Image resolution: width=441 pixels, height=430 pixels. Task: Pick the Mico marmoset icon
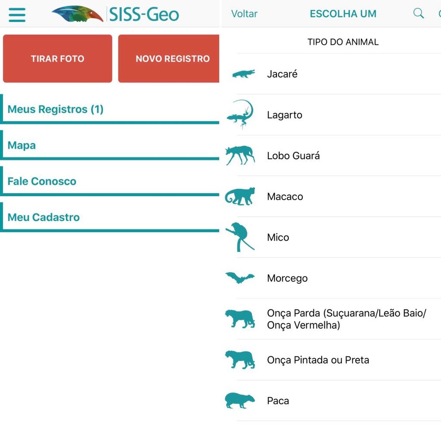point(240,237)
